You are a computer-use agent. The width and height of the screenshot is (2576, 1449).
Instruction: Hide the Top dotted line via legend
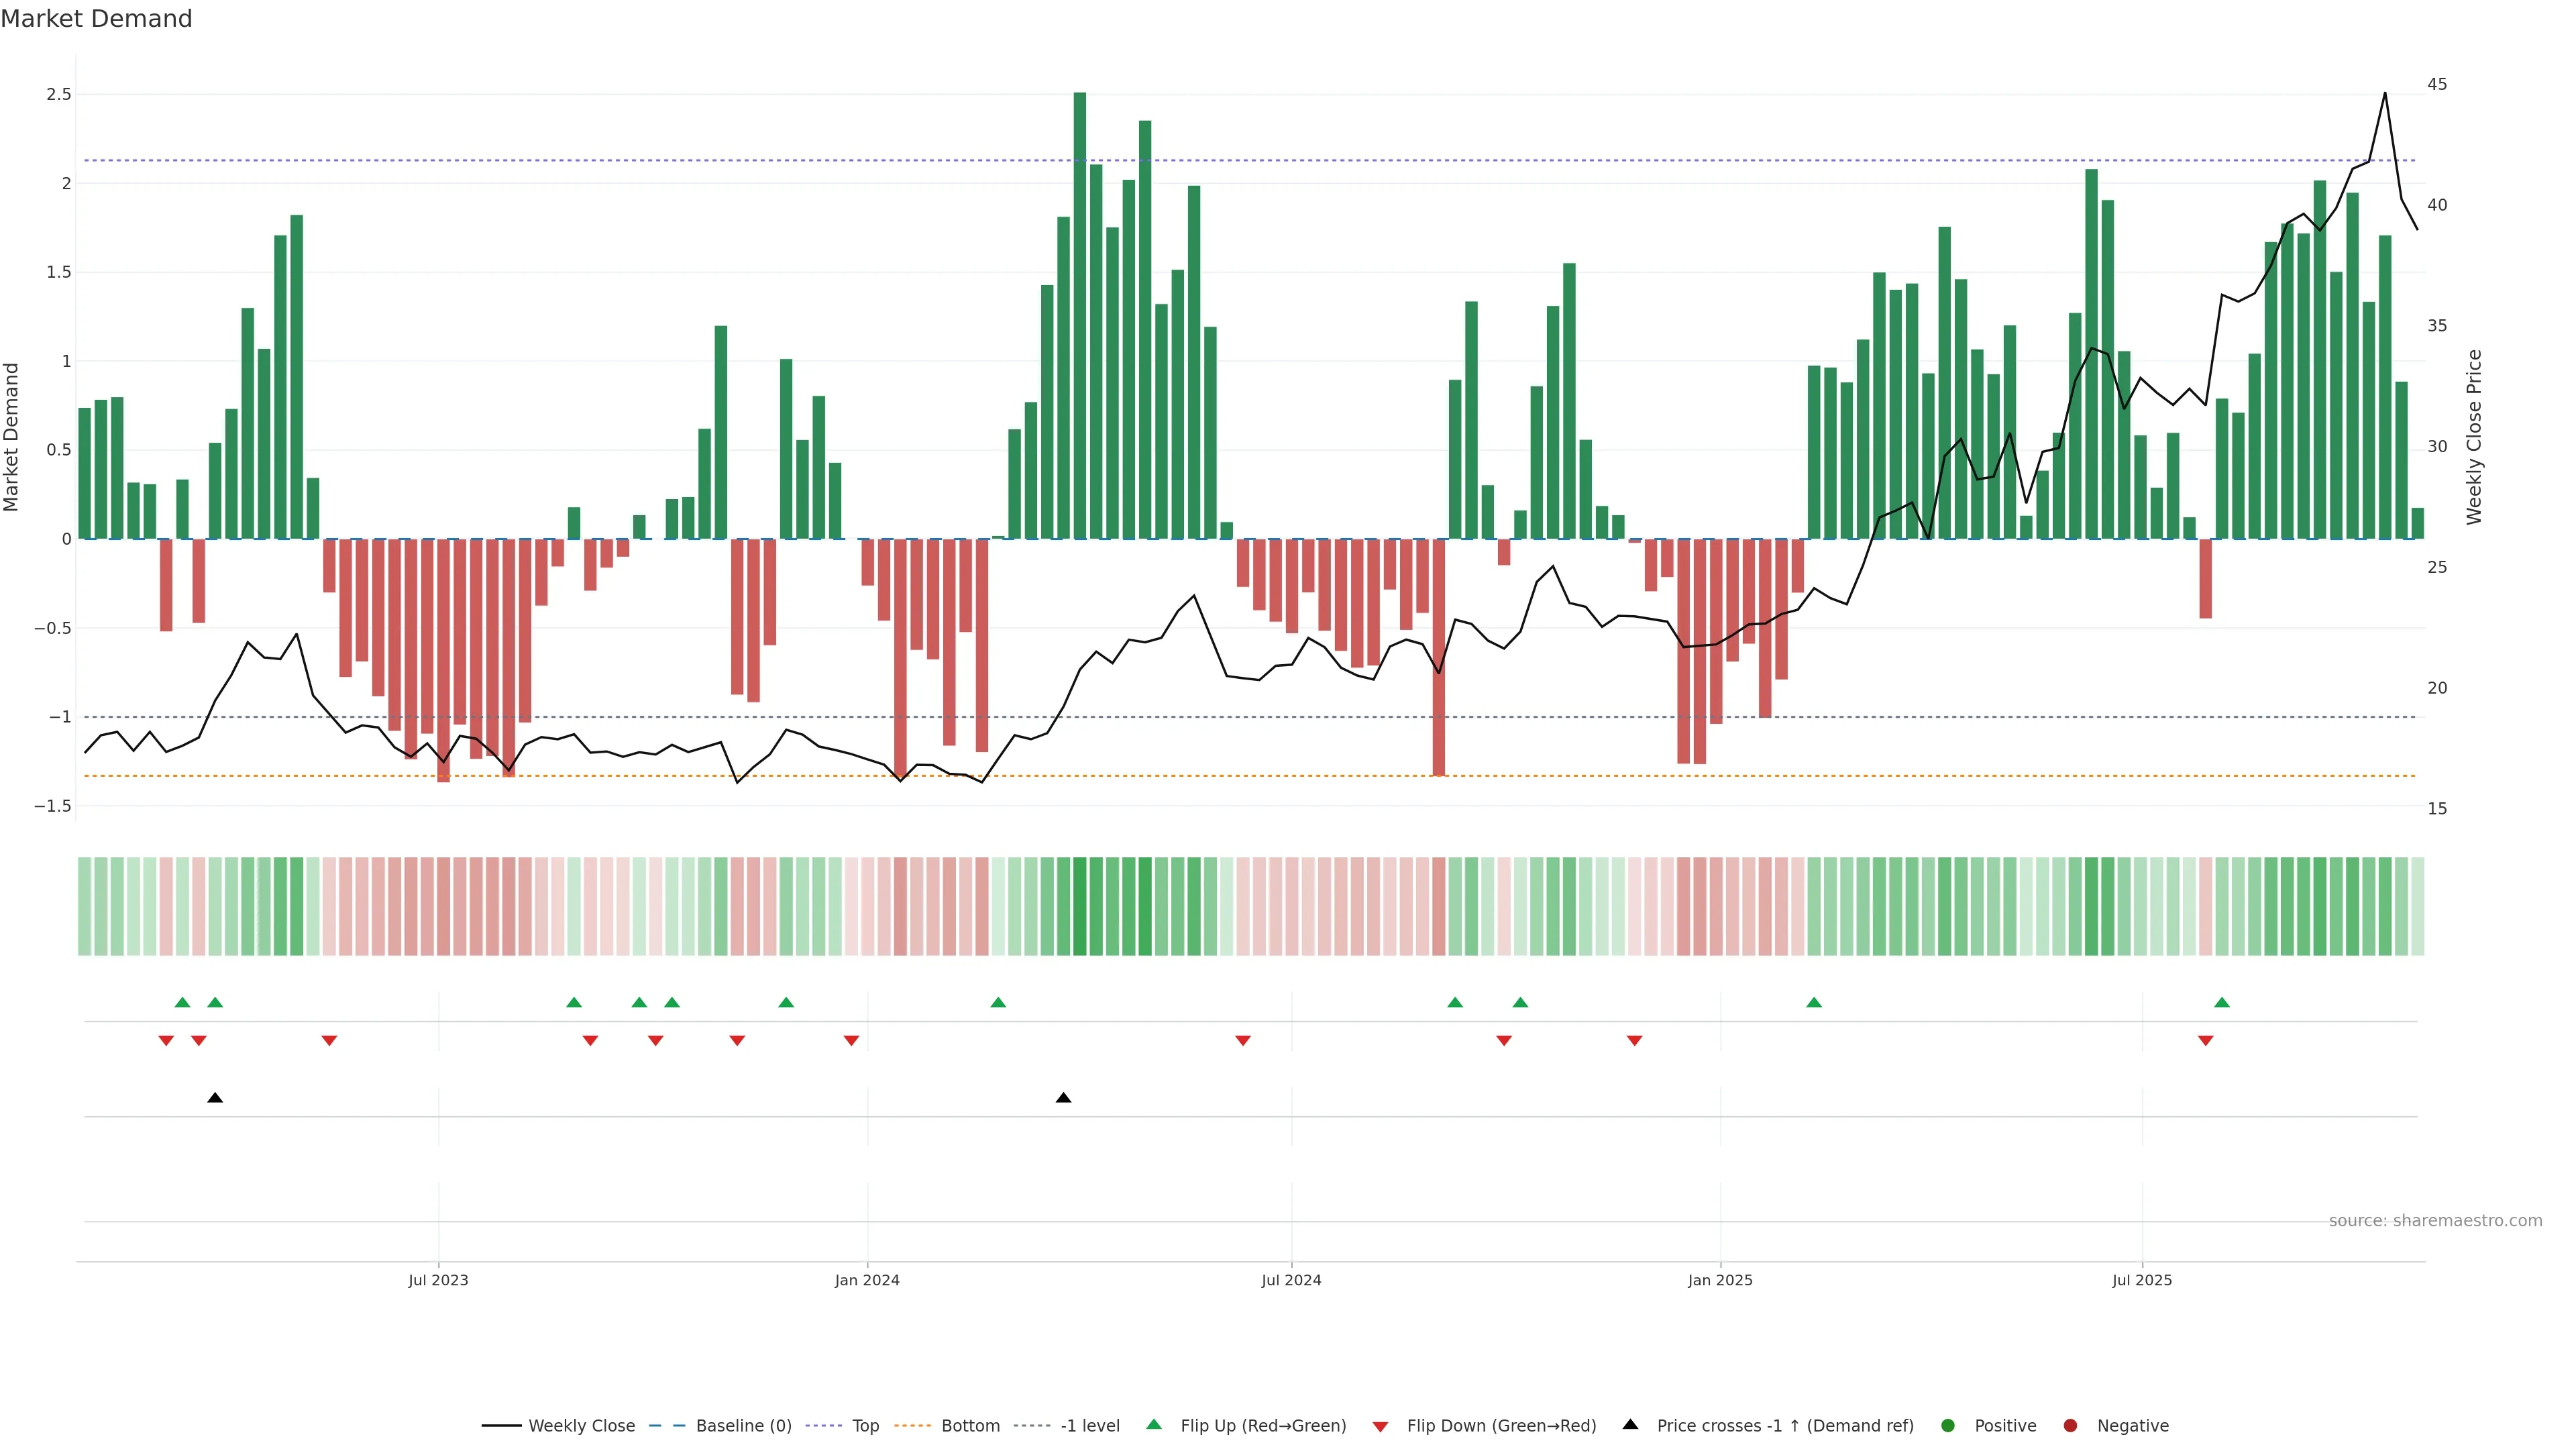point(865,1426)
